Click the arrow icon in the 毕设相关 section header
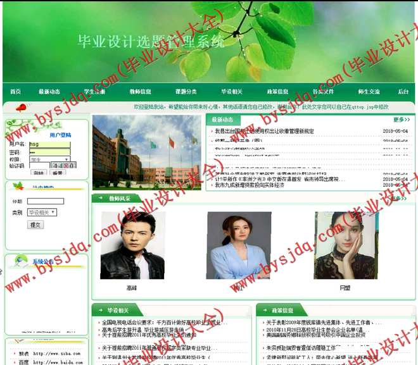 click(x=101, y=310)
